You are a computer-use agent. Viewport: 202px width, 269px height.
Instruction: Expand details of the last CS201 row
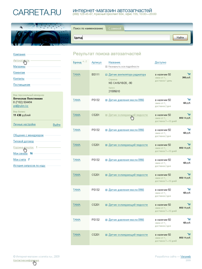106,235
